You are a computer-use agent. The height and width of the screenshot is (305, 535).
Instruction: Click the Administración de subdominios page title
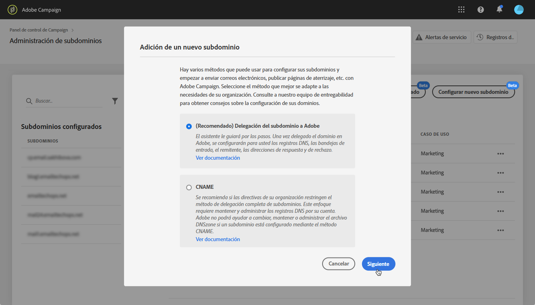(x=56, y=41)
